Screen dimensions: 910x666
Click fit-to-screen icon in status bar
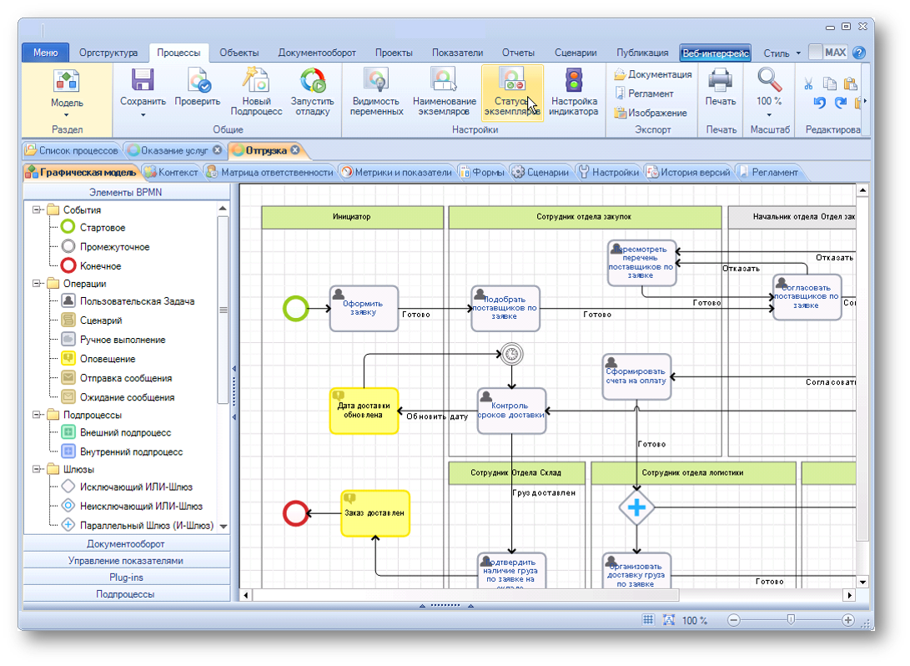pos(669,619)
